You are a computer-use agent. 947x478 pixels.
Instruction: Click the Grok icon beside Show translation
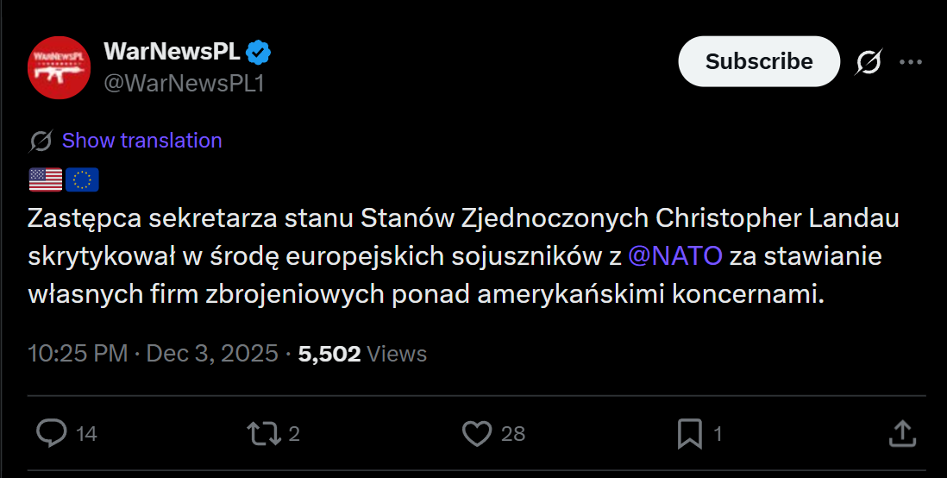tap(41, 141)
